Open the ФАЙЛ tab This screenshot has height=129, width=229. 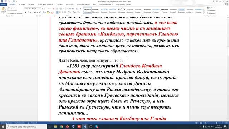point(3,5)
